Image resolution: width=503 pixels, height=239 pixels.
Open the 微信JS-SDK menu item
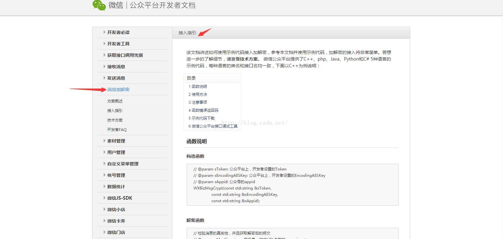click(x=120, y=198)
